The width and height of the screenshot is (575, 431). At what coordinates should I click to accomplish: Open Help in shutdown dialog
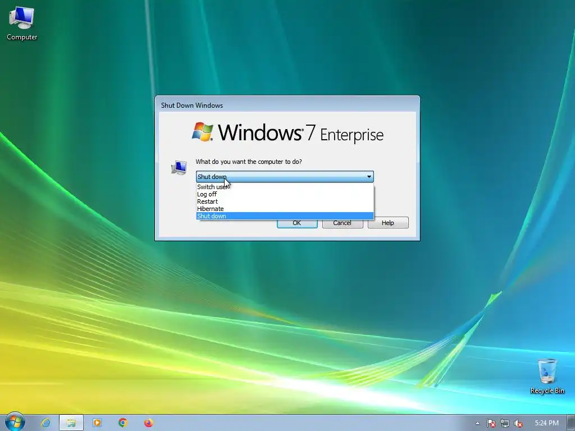[388, 223]
